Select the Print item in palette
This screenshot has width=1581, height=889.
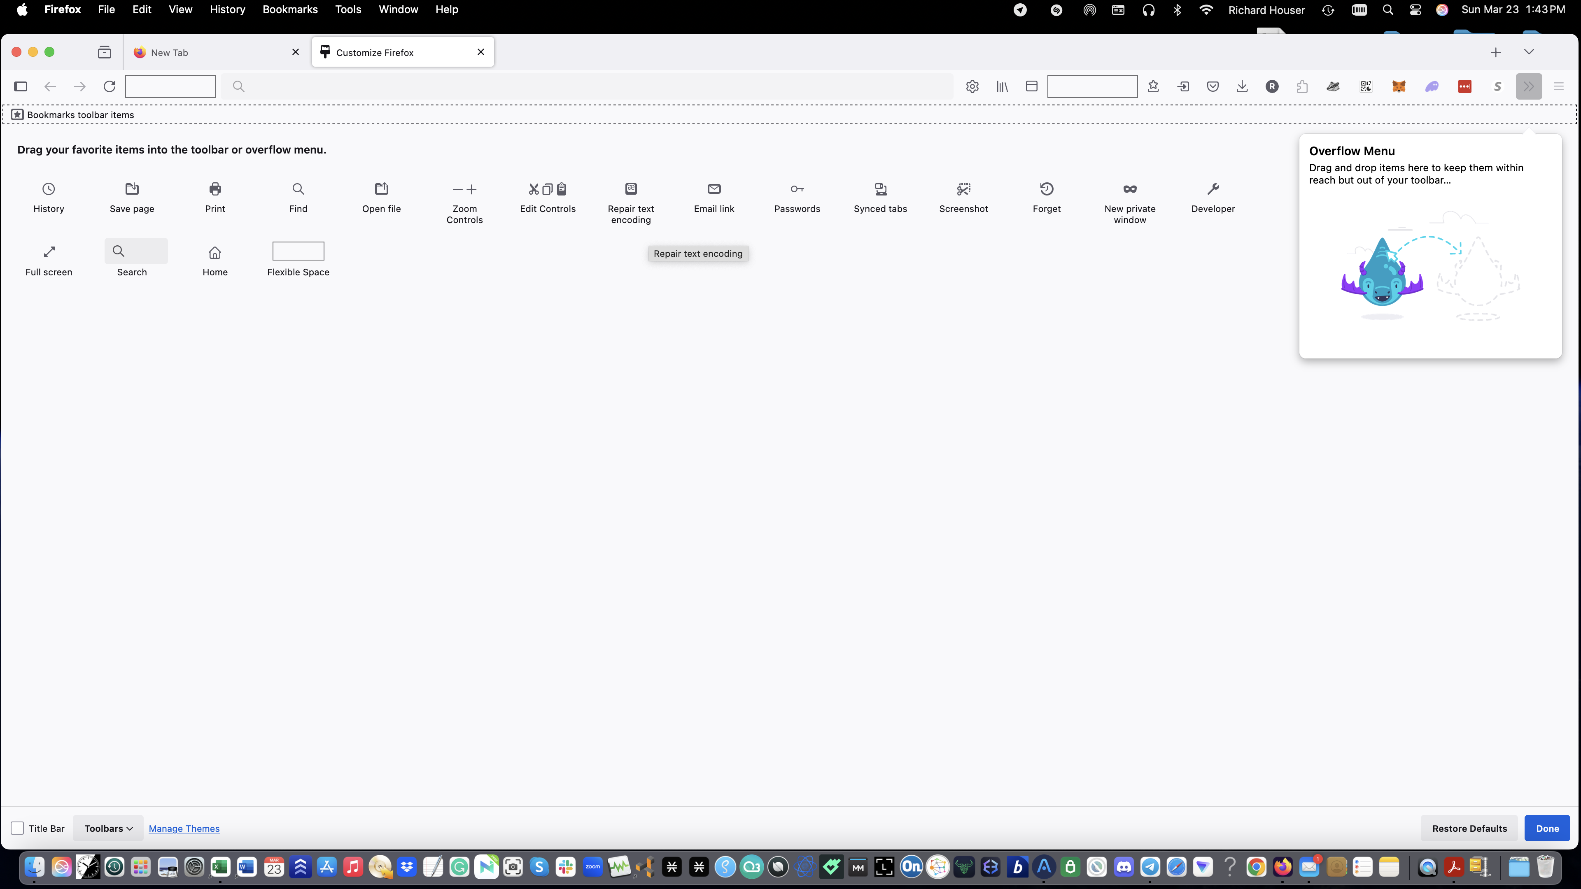[215, 198]
